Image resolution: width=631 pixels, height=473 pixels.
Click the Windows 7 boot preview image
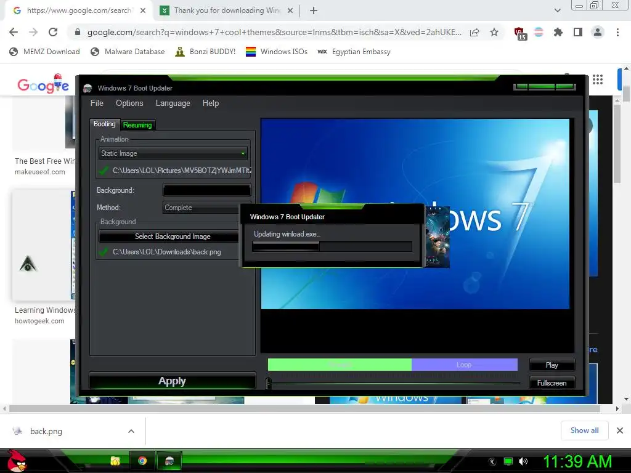click(x=415, y=214)
